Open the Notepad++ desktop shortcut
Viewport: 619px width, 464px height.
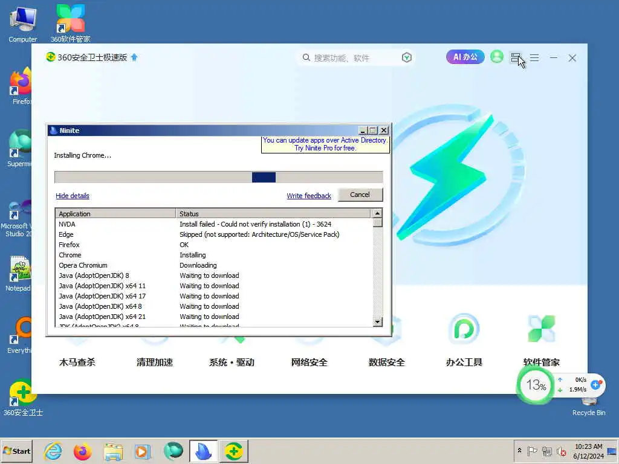tap(19, 274)
